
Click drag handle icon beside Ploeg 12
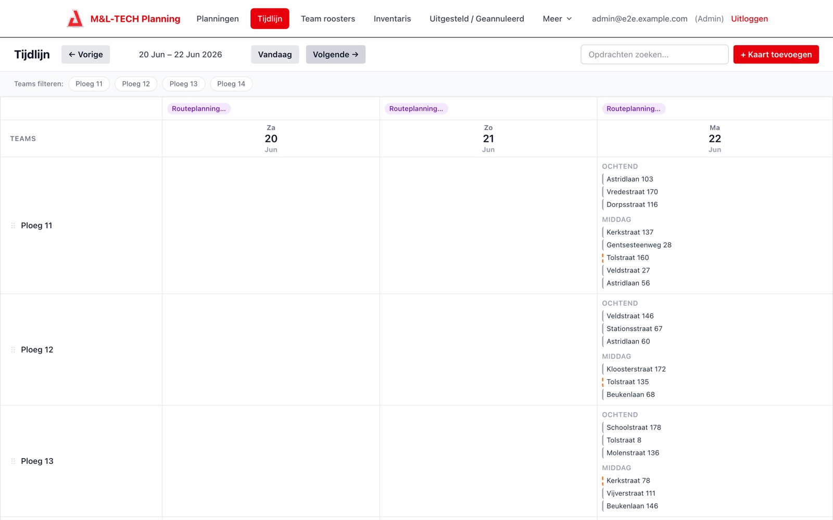point(13,350)
